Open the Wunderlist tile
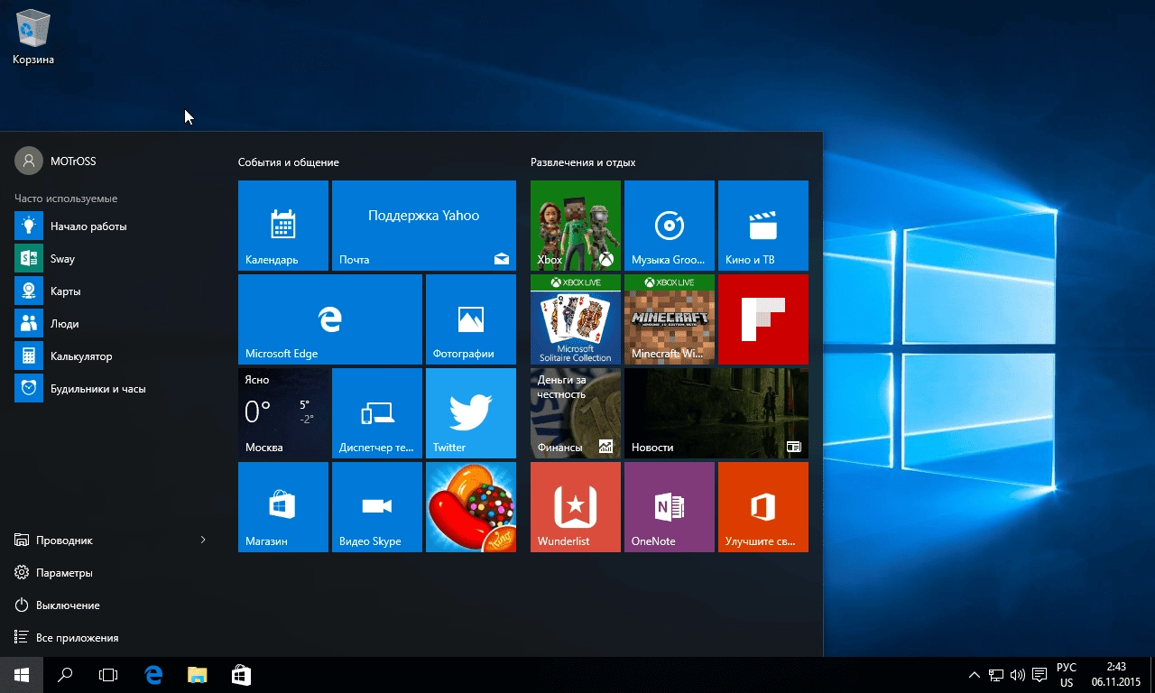 [x=576, y=507]
